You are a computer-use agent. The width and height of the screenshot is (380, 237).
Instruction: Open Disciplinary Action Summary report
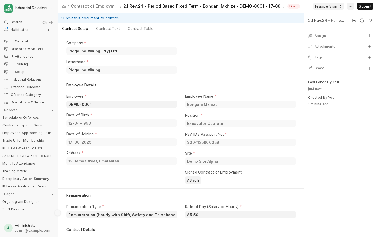(x=26, y=179)
